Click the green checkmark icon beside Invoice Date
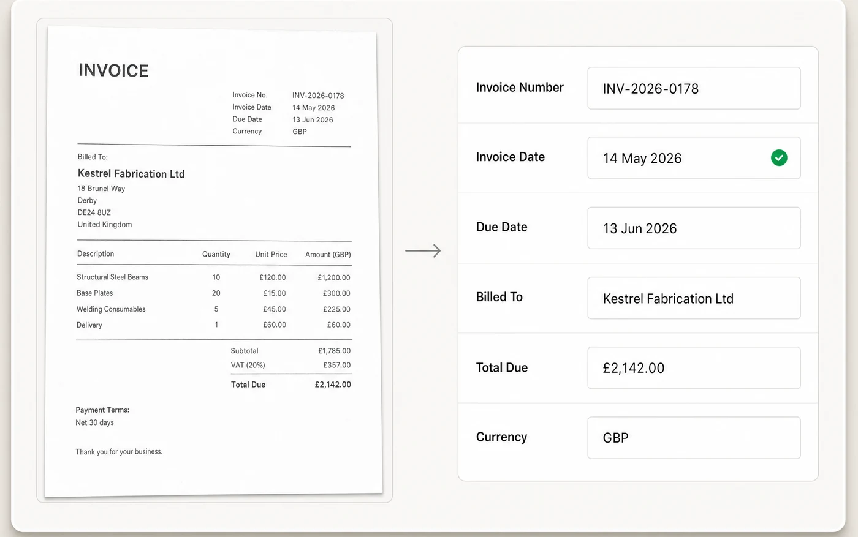This screenshot has width=858, height=537. [x=779, y=158]
